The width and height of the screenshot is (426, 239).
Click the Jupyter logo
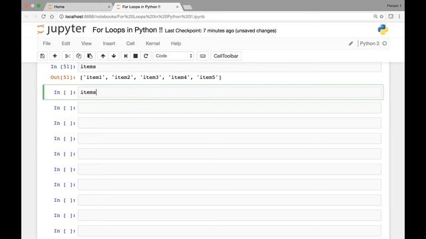(x=61, y=29)
